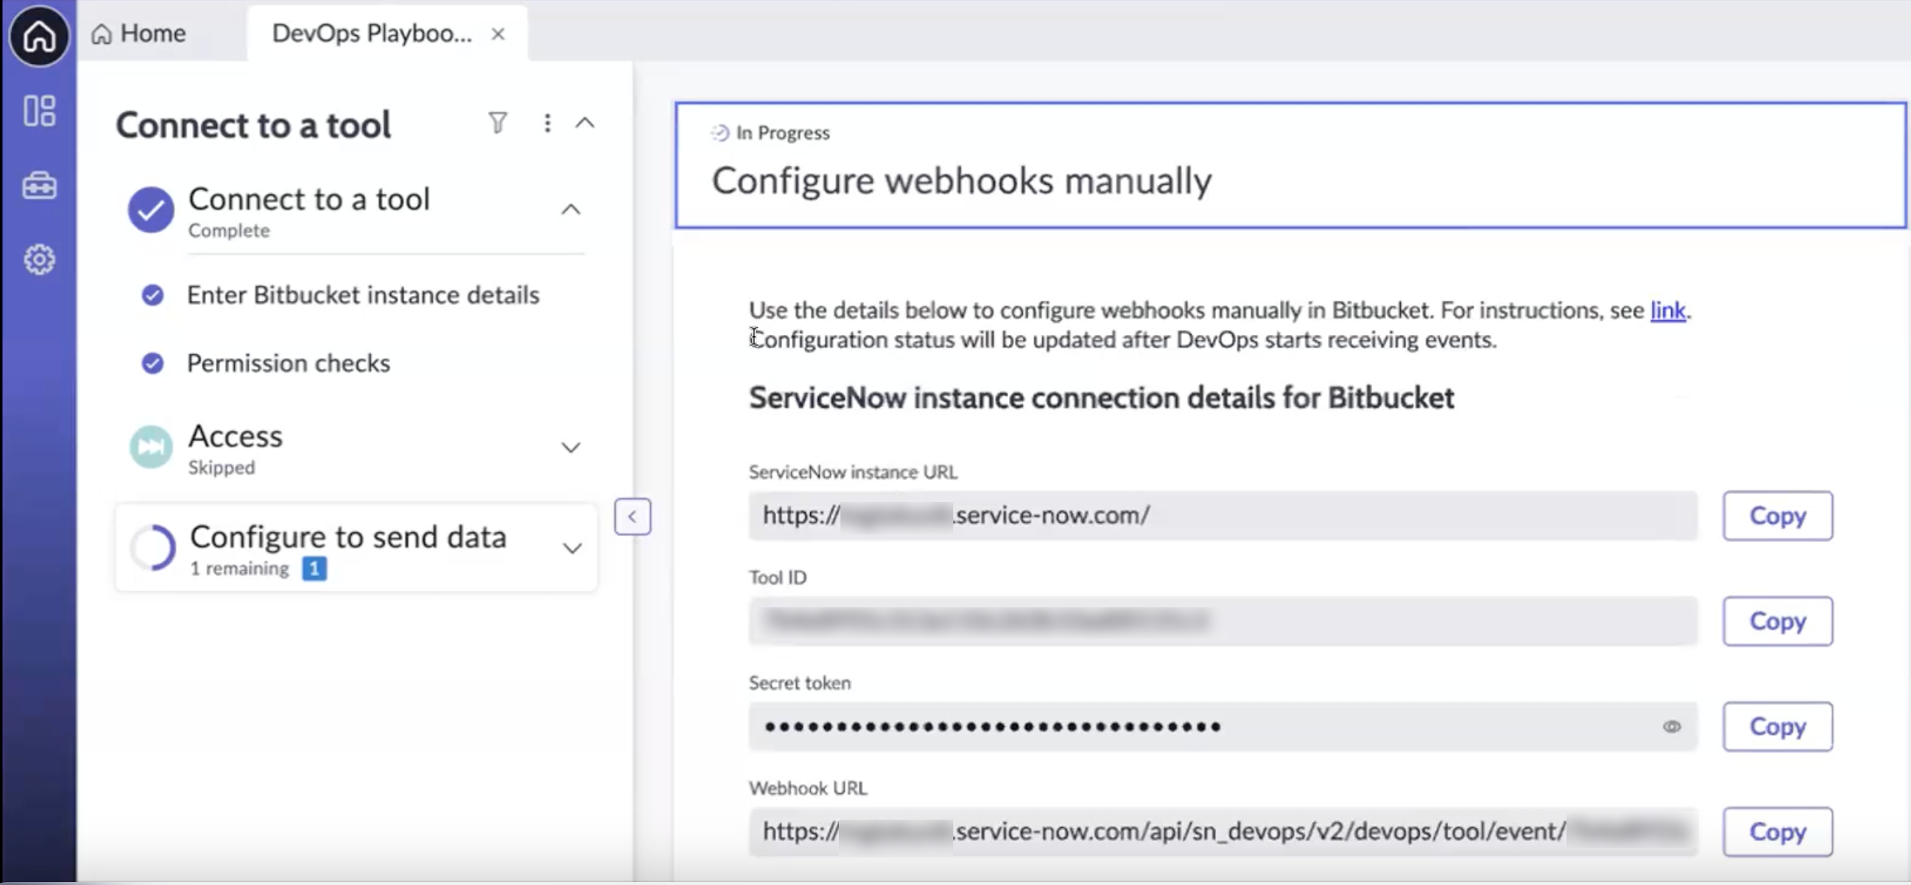
Task: Collapse the left playbook panel arrow
Action: click(x=633, y=517)
